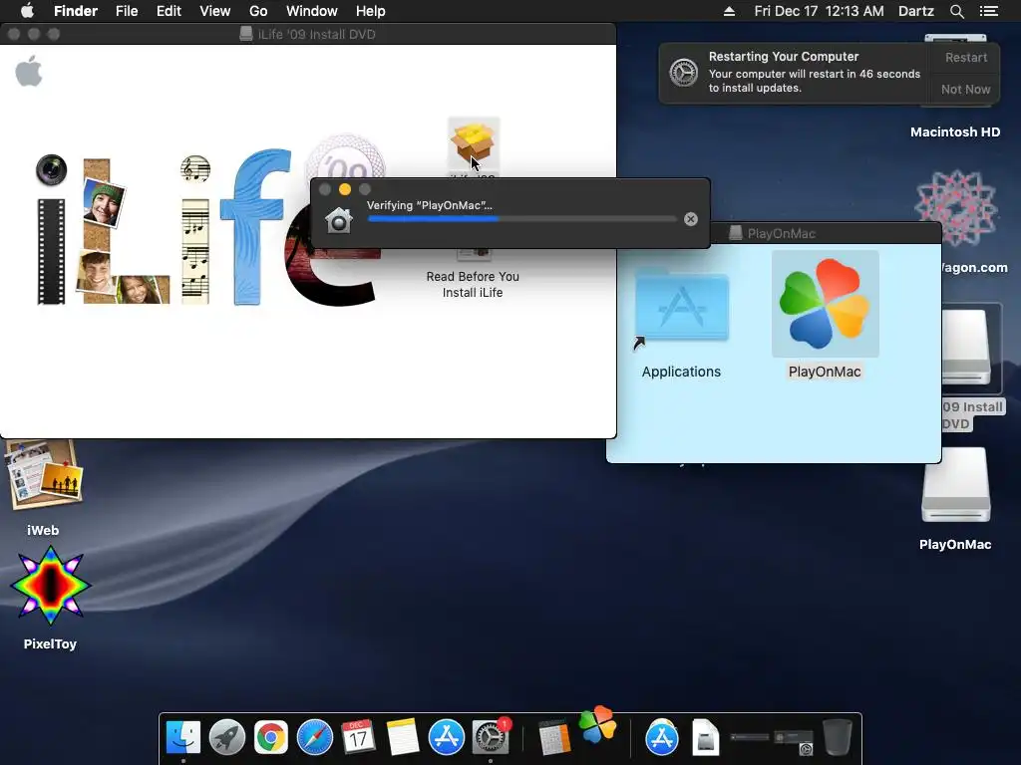This screenshot has height=765, width=1021.
Task: Open Notification Center list icon
Action: [x=988, y=11]
